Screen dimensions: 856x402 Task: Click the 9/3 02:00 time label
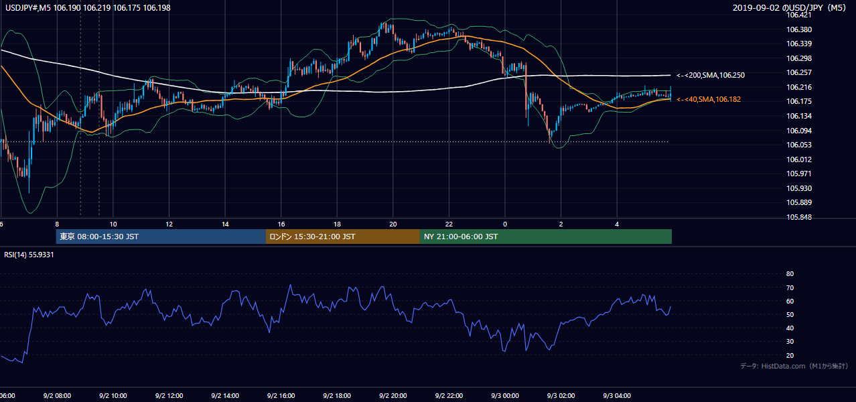click(561, 395)
